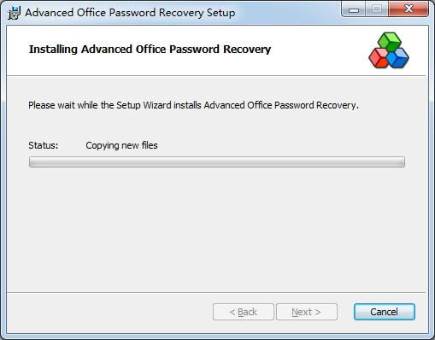Click the bold 'Installing Advanced Office Password Recovery' heading
Viewport: 435px width, 340px height.
[x=150, y=50]
